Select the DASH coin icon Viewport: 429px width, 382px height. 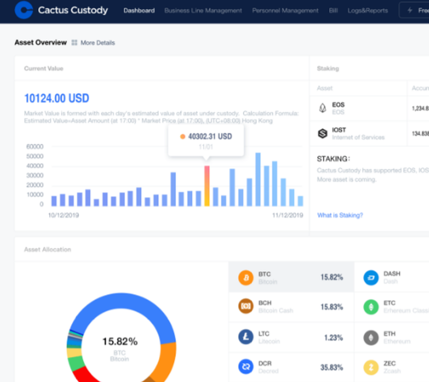[371, 278]
